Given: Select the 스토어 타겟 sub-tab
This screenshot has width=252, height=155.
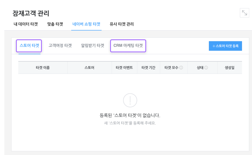Looking at the screenshot, I should [29, 46].
